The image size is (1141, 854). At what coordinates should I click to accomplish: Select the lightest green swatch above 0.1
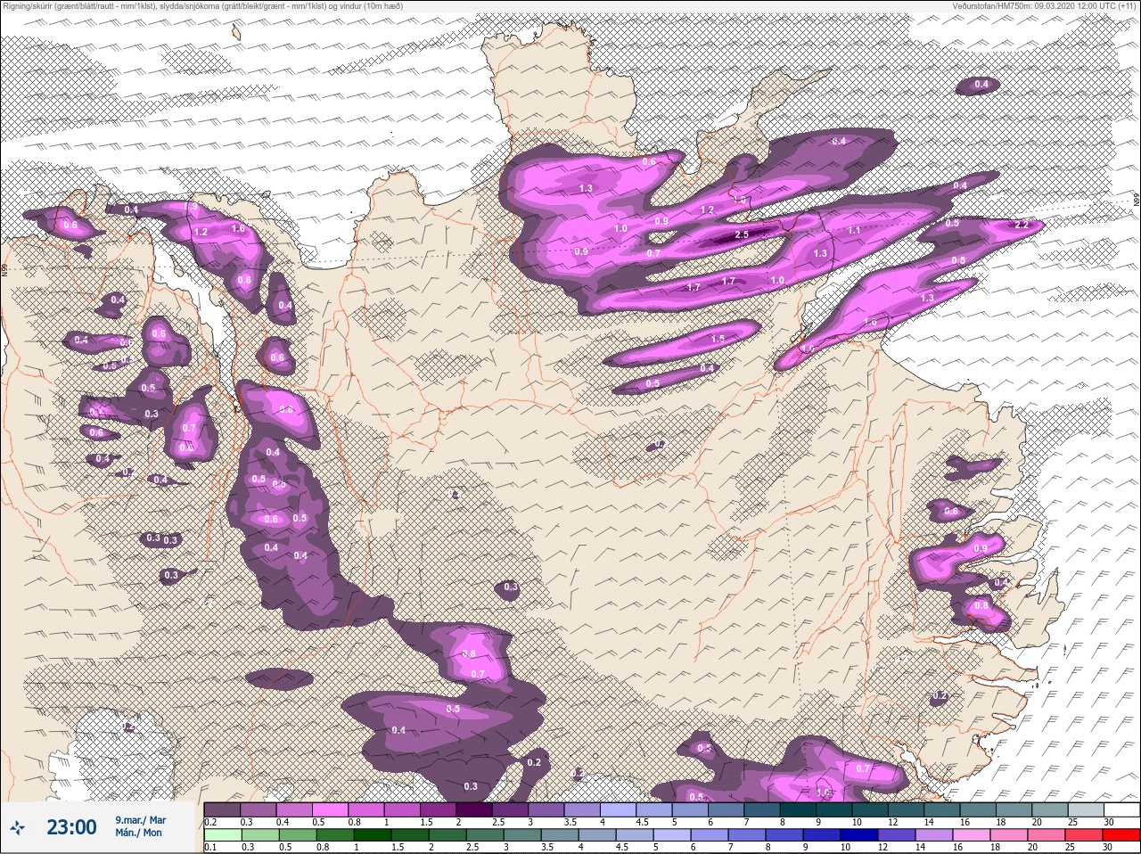(x=222, y=835)
